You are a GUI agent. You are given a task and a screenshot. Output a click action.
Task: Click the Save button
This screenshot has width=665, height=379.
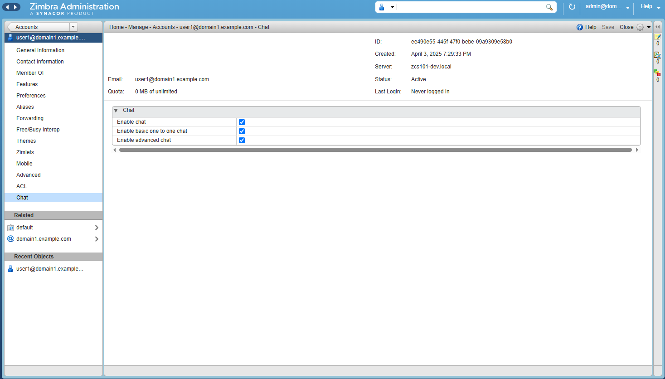tap(608, 27)
